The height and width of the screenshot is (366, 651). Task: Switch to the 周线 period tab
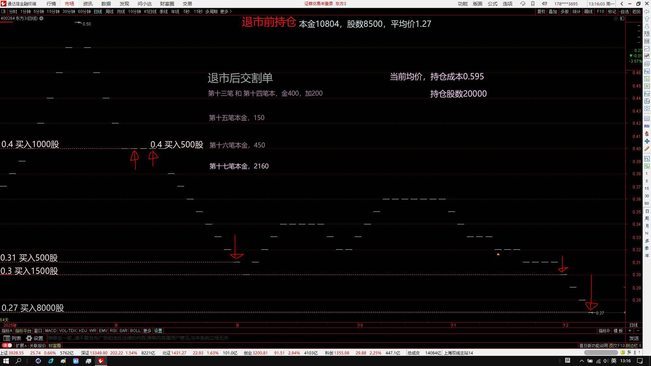(x=109, y=12)
